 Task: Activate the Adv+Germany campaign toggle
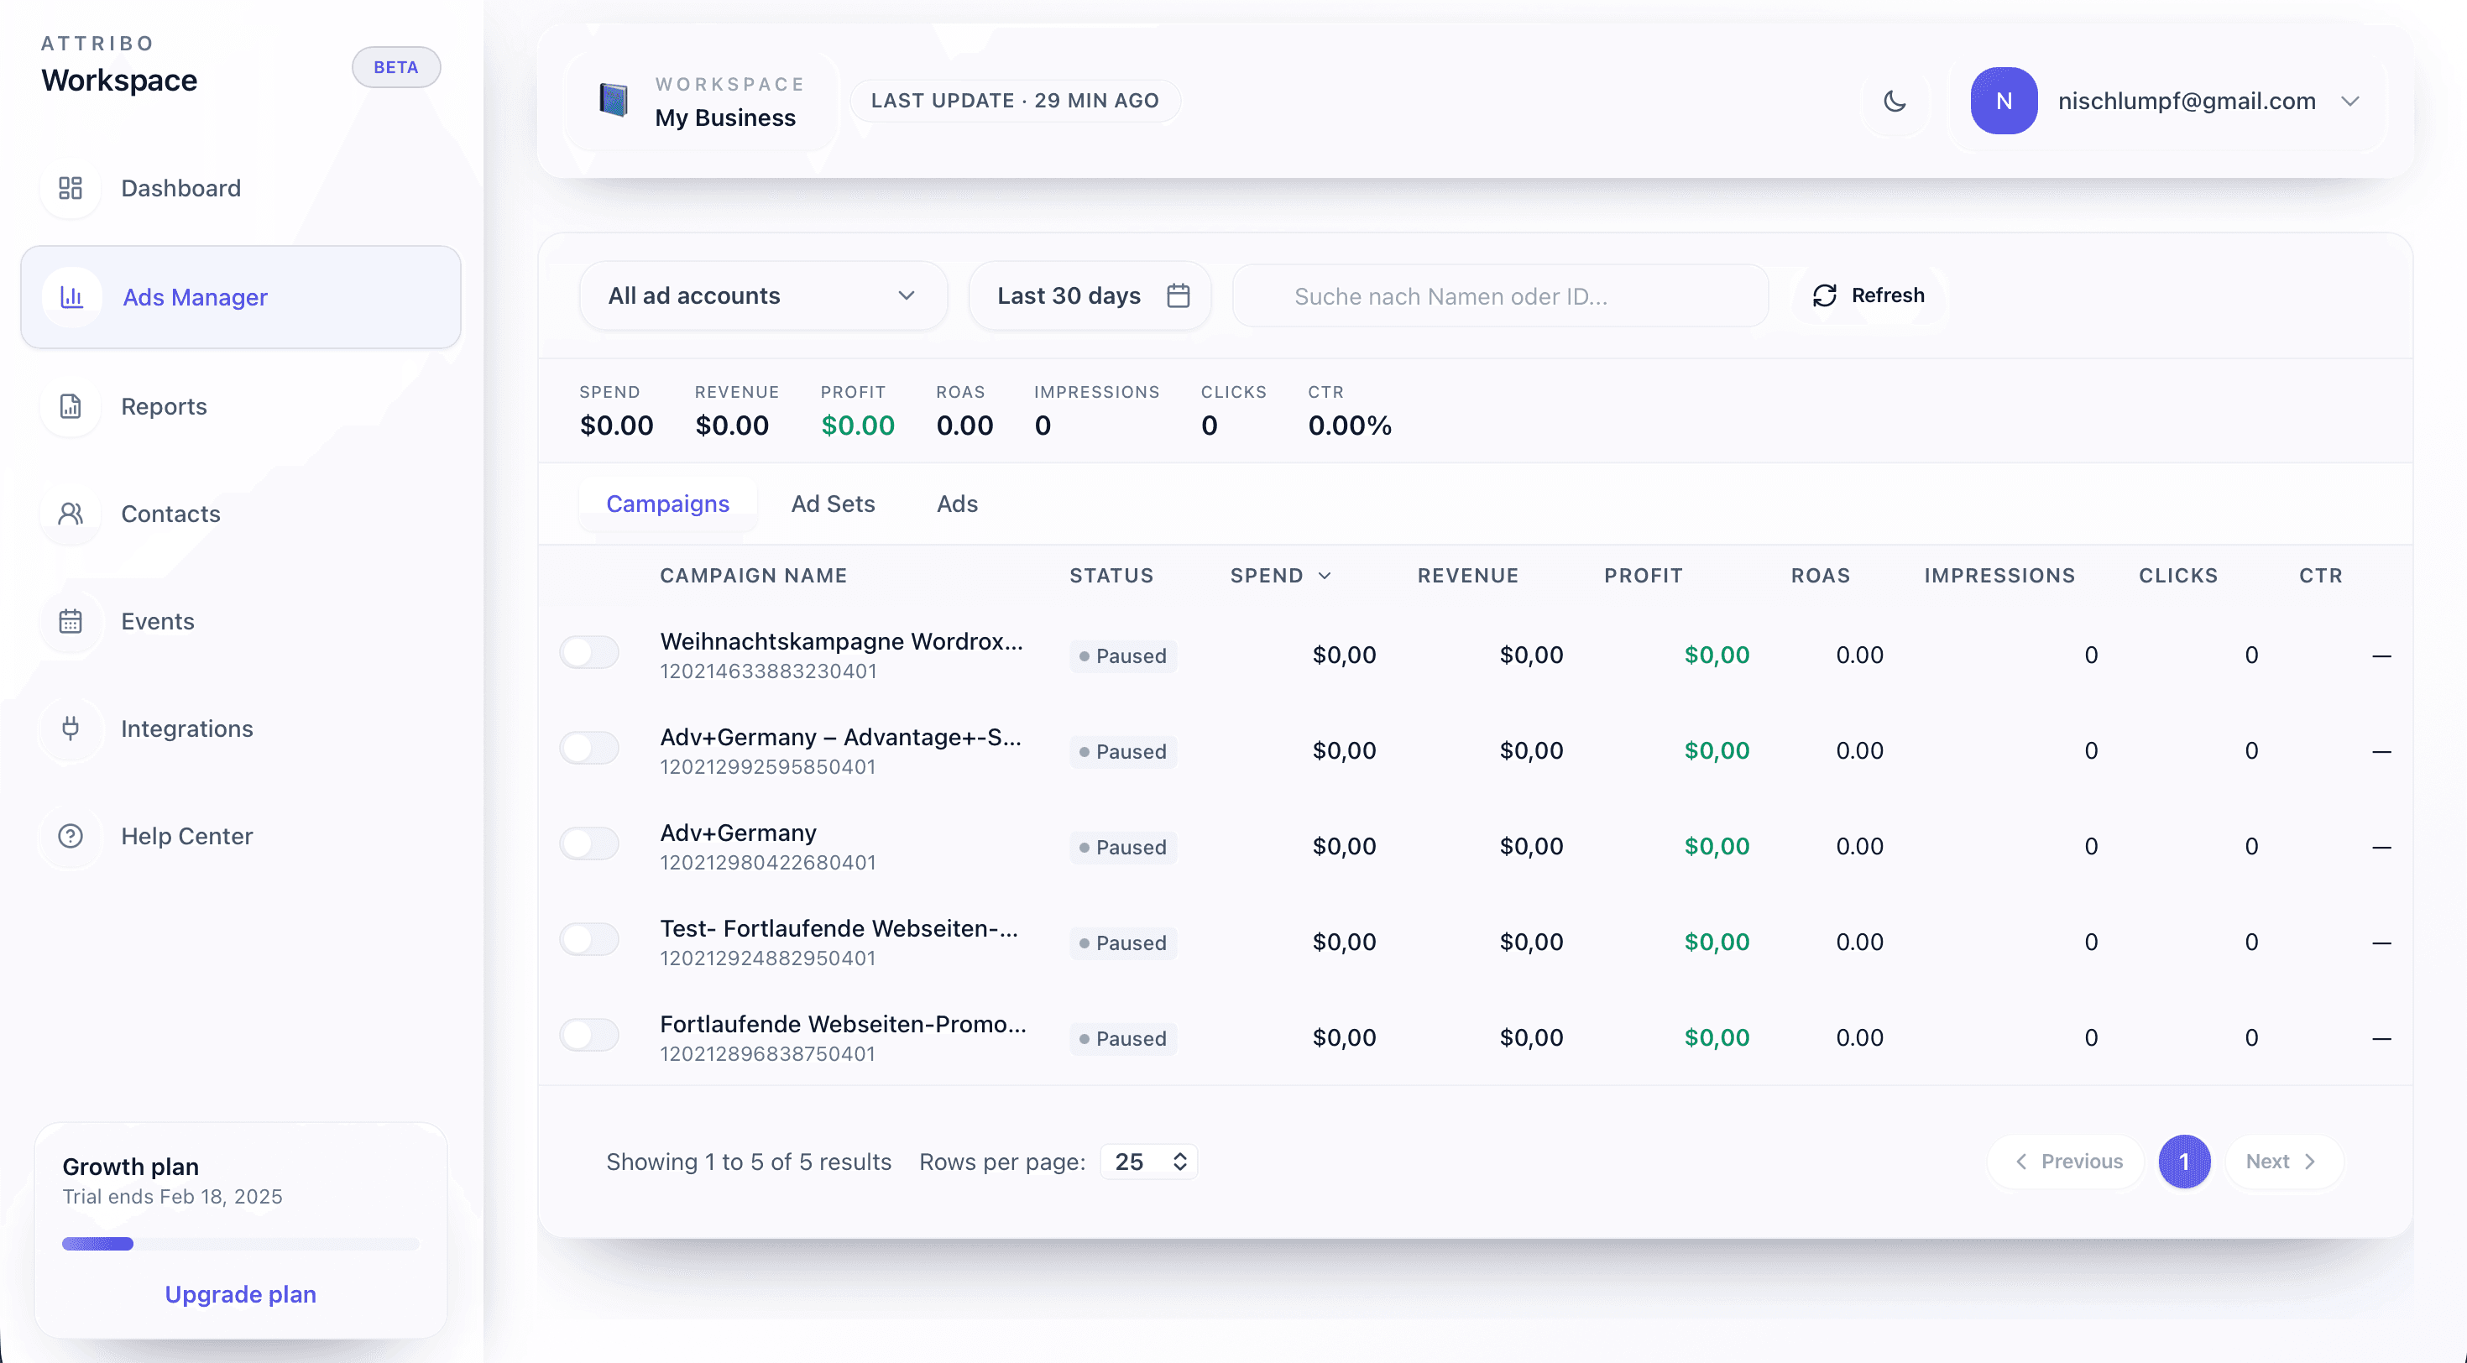[589, 843]
